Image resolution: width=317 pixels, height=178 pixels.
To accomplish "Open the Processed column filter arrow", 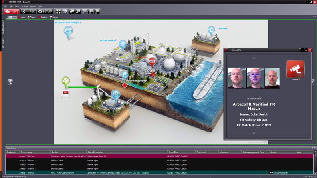I will point(208,152).
